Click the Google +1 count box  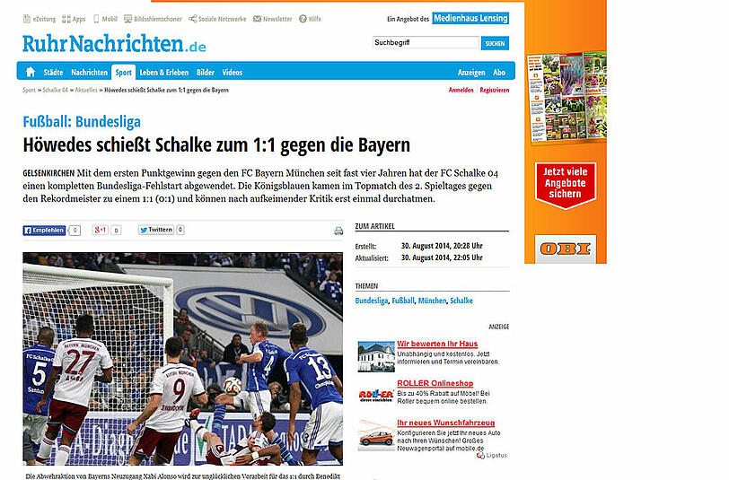[116, 230]
